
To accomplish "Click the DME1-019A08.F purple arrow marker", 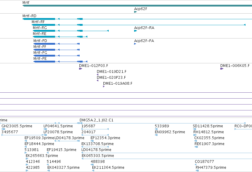I will point(104,86).
